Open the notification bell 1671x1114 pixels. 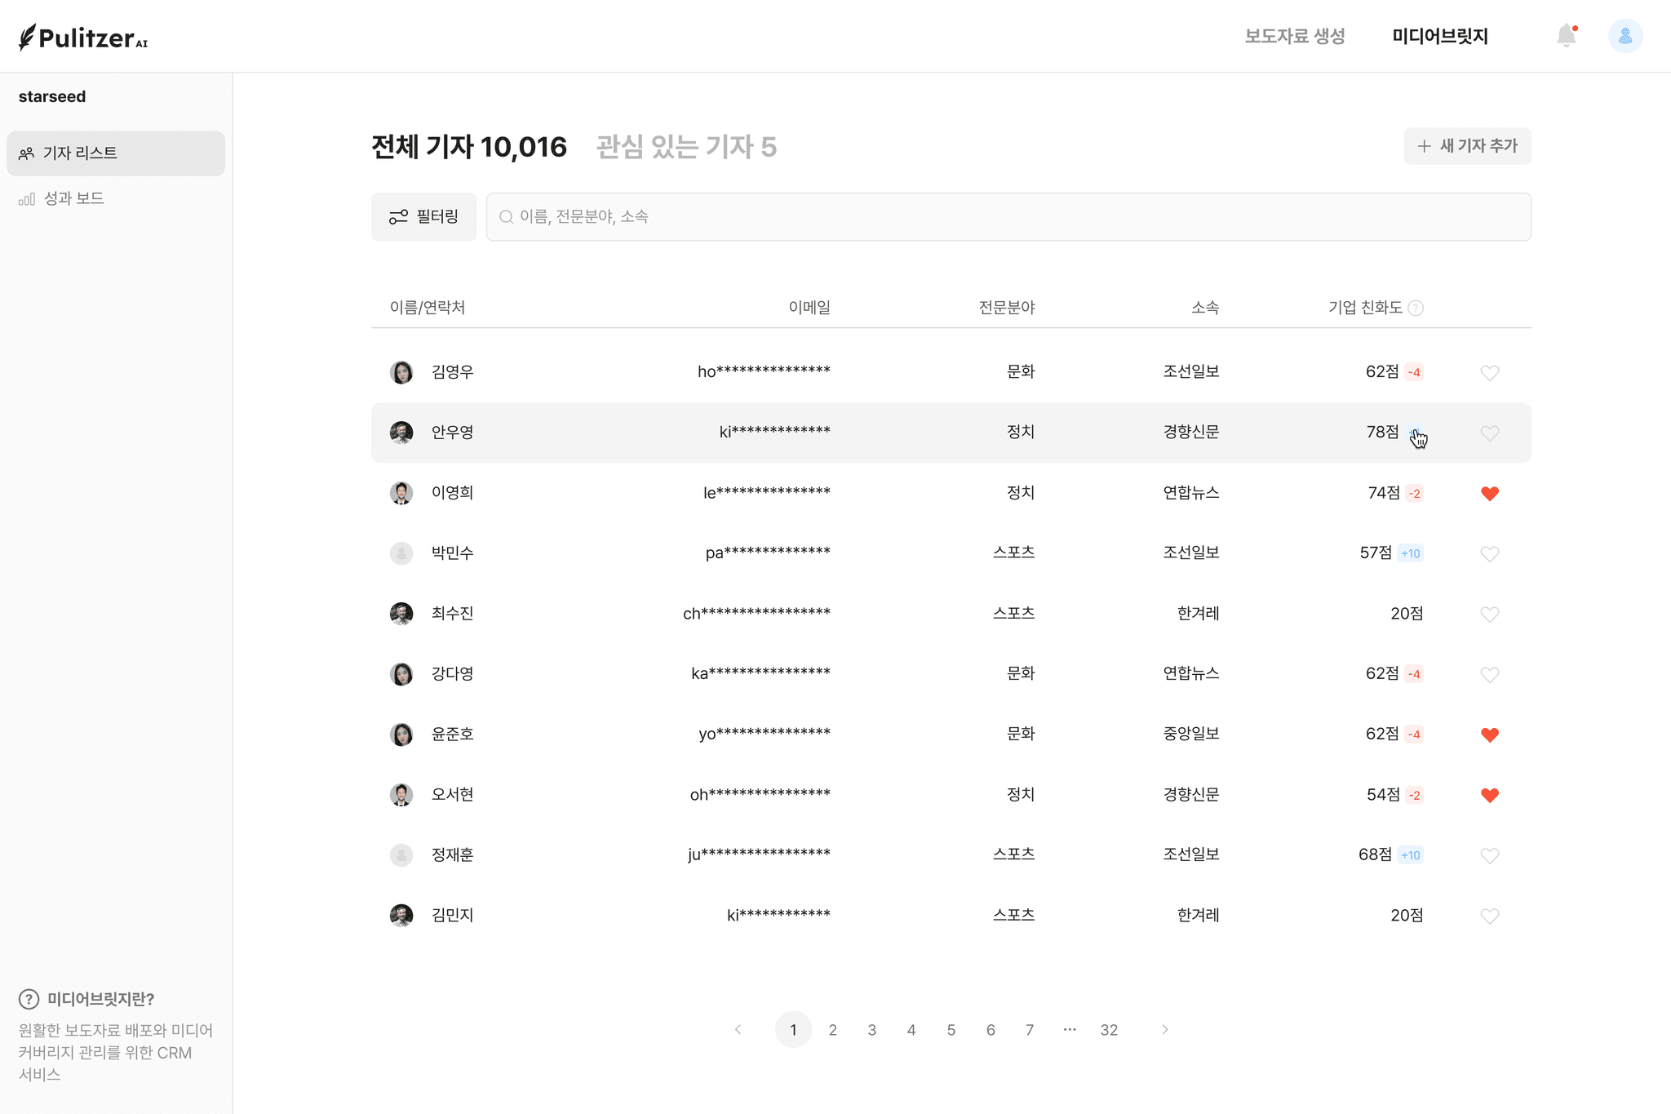(1566, 36)
